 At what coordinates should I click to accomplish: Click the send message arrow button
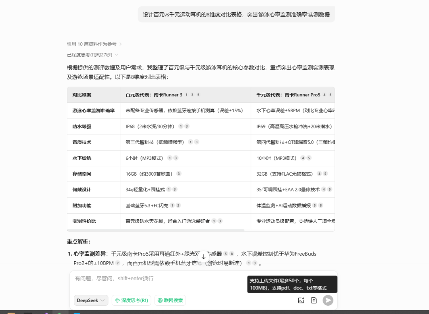[x=328, y=301]
